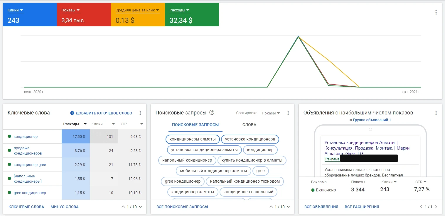Open the Клики dropdown in the ad card
The height and width of the screenshot is (216, 445).
[389, 182]
